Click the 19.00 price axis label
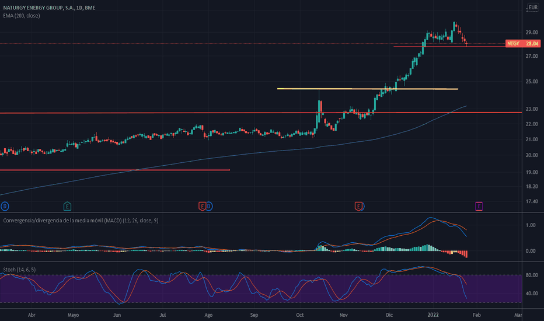Screen dimensions: 544x321 532,172
